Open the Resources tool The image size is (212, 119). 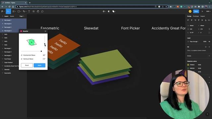coord(33,12)
